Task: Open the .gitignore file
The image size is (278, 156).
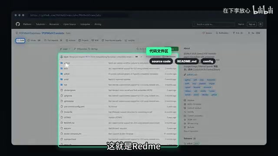Action: 68,96
